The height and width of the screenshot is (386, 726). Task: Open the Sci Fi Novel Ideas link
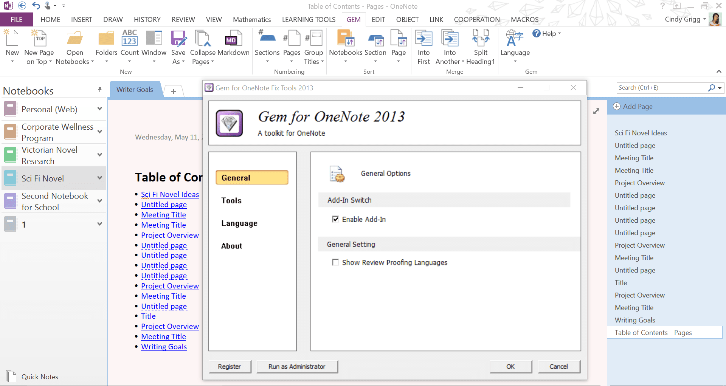point(170,194)
